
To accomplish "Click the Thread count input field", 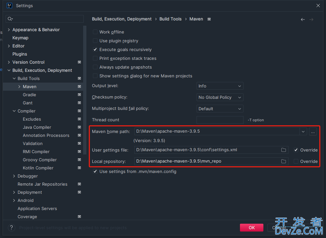I will (x=220, y=120).
